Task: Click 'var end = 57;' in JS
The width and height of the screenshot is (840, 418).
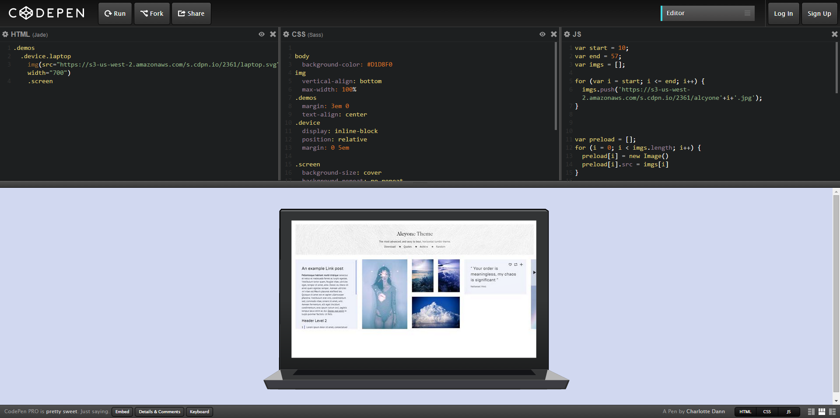Action: pos(598,56)
